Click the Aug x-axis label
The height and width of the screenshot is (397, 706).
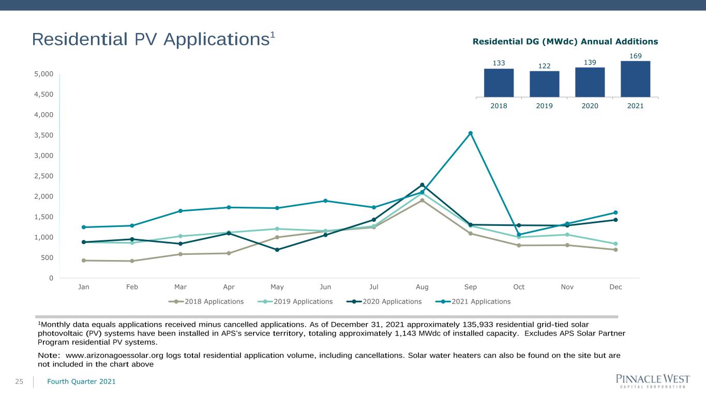coord(422,287)
